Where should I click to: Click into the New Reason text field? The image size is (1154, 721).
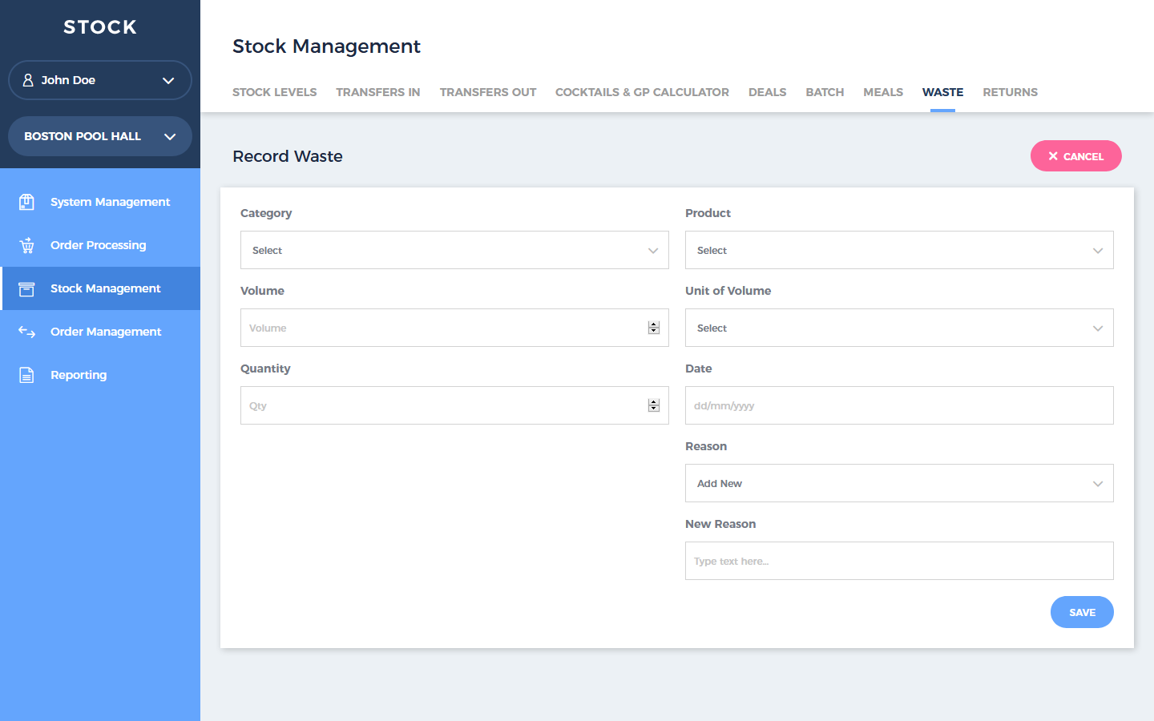click(x=898, y=561)
